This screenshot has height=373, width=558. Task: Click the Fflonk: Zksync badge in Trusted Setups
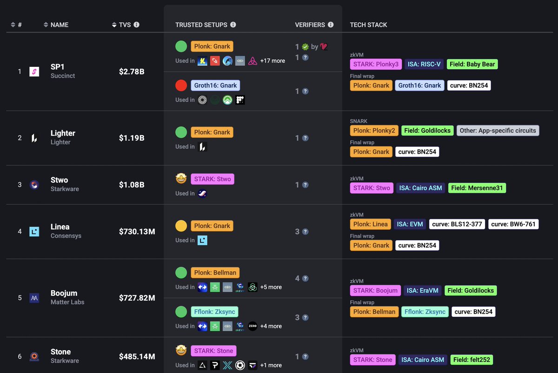tap(215, 312)
